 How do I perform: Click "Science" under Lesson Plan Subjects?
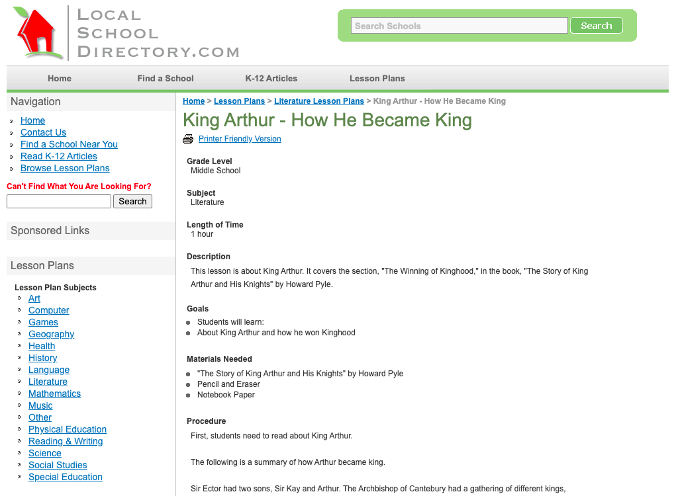point(44,453)
